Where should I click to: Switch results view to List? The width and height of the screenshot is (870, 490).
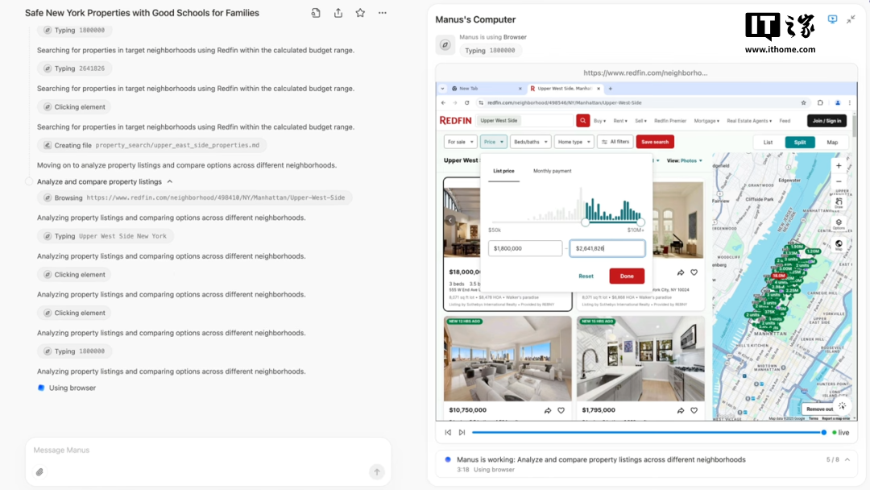pyautogui.click(x=768, y=142)
